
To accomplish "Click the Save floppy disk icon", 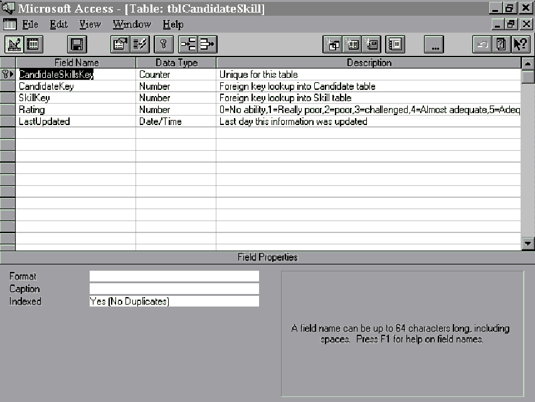I will tap(77, 45).
